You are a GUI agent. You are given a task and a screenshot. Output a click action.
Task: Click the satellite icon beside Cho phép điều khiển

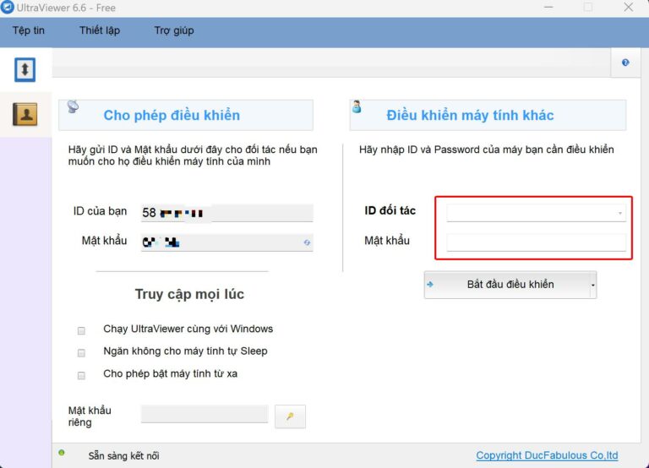tap(73, 107)
